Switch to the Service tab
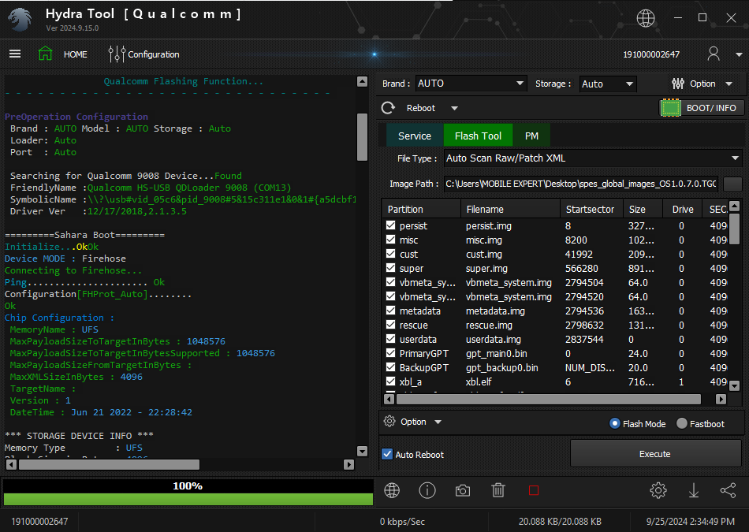The width and height of the screenshot is (749, 532). click(x=414, y=136)
